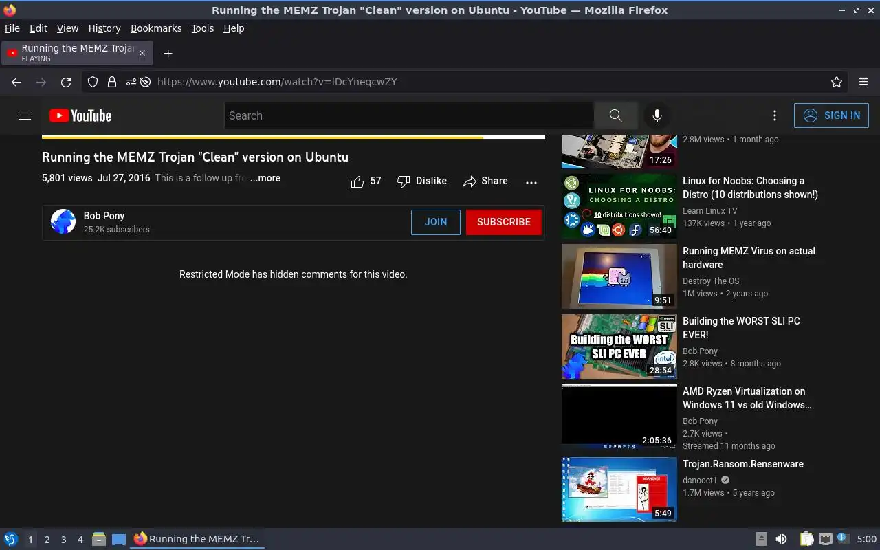Open Bob Pony channel name link
This screenshot has height=550, width=880.
104,216
